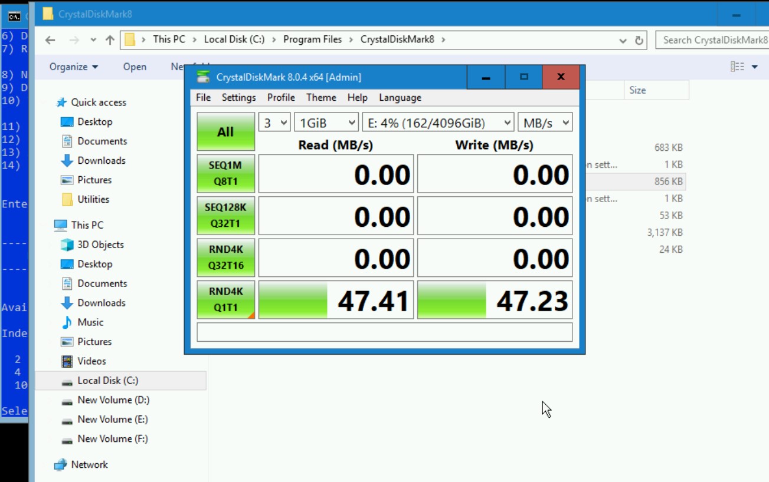Click the comment field below the results
The height and width of the screenshot is (482, 769).
385,332
